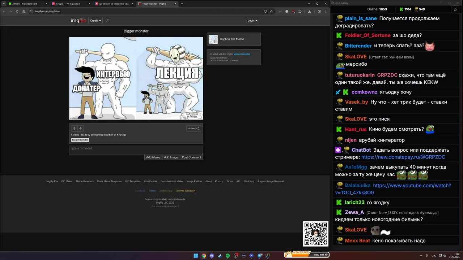Click username ChatBot in chat
Viewport: 463px width, 260px height.
point(361,150)
